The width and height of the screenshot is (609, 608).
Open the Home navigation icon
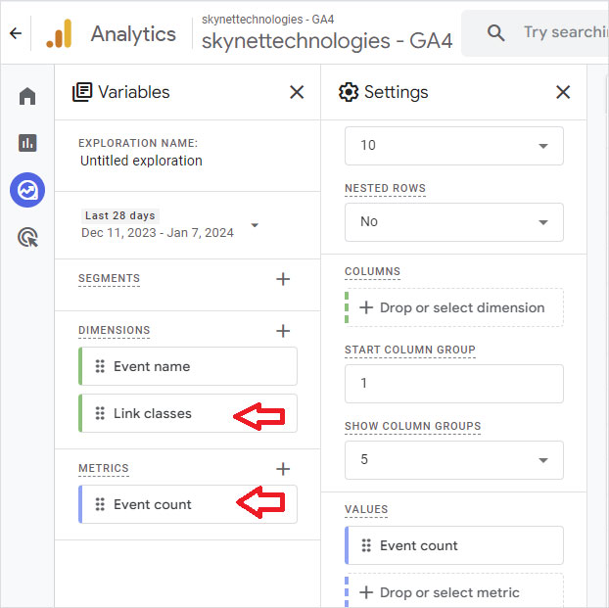27,96
